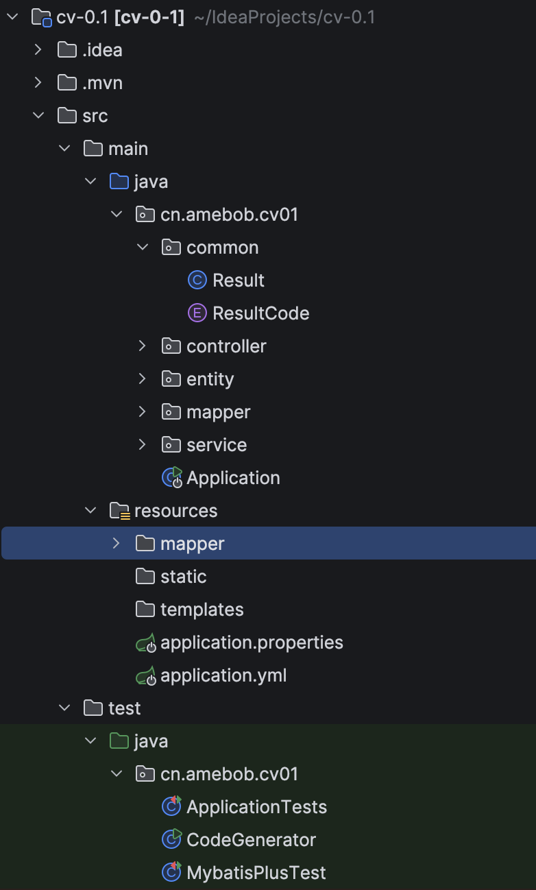Image resolution: width=536 pixels, height=890 pixels.
Task: Expand the .idea folder
Action: click(x=38, y=50)
